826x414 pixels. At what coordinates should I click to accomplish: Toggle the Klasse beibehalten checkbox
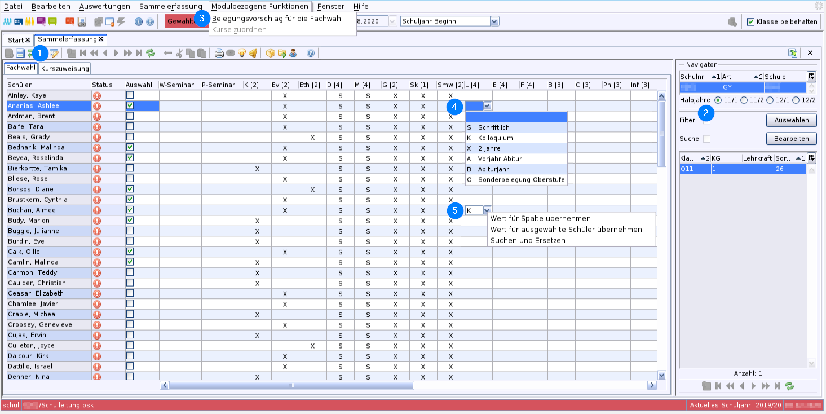tap(750, 22)
